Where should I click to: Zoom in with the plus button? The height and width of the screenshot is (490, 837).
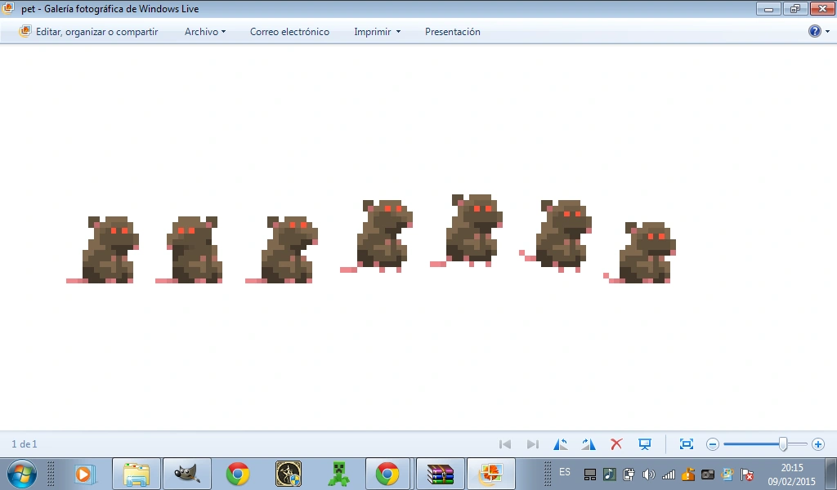pos(817,444)
